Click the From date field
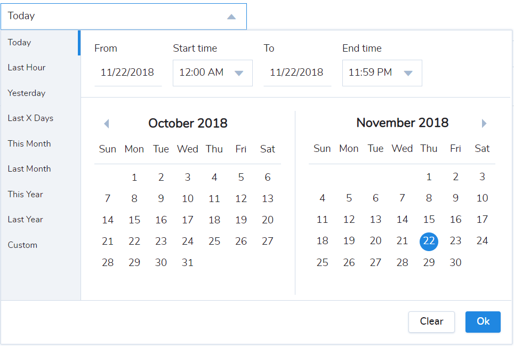The height and width of the screenshot is (346, 514). pos(128,73)
